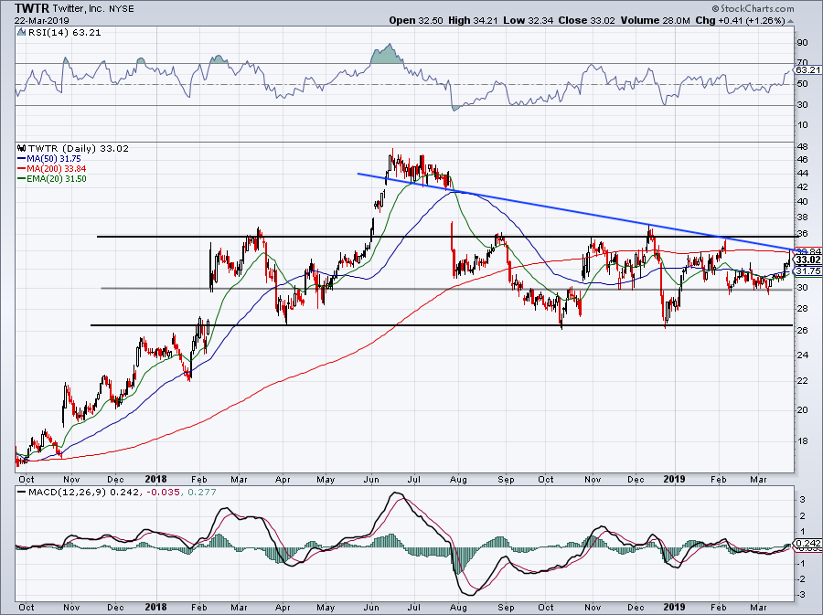Click the NYSE exchange label
The height and width of the screenshot is (615, 823).
tap(122, 9)
